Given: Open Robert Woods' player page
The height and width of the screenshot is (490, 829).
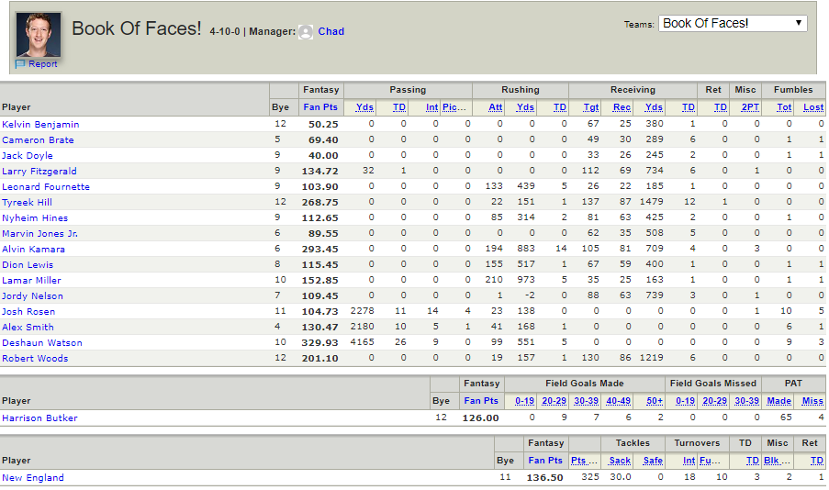Looking at the screenshot, I should pos(36,359).
